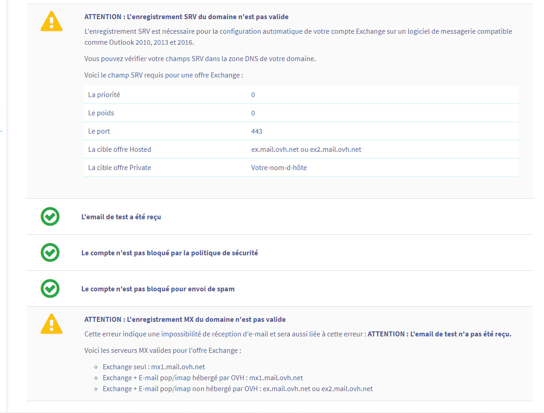
Task: Click the green checkmark for security policy status
Action: [x=50, y=253]
